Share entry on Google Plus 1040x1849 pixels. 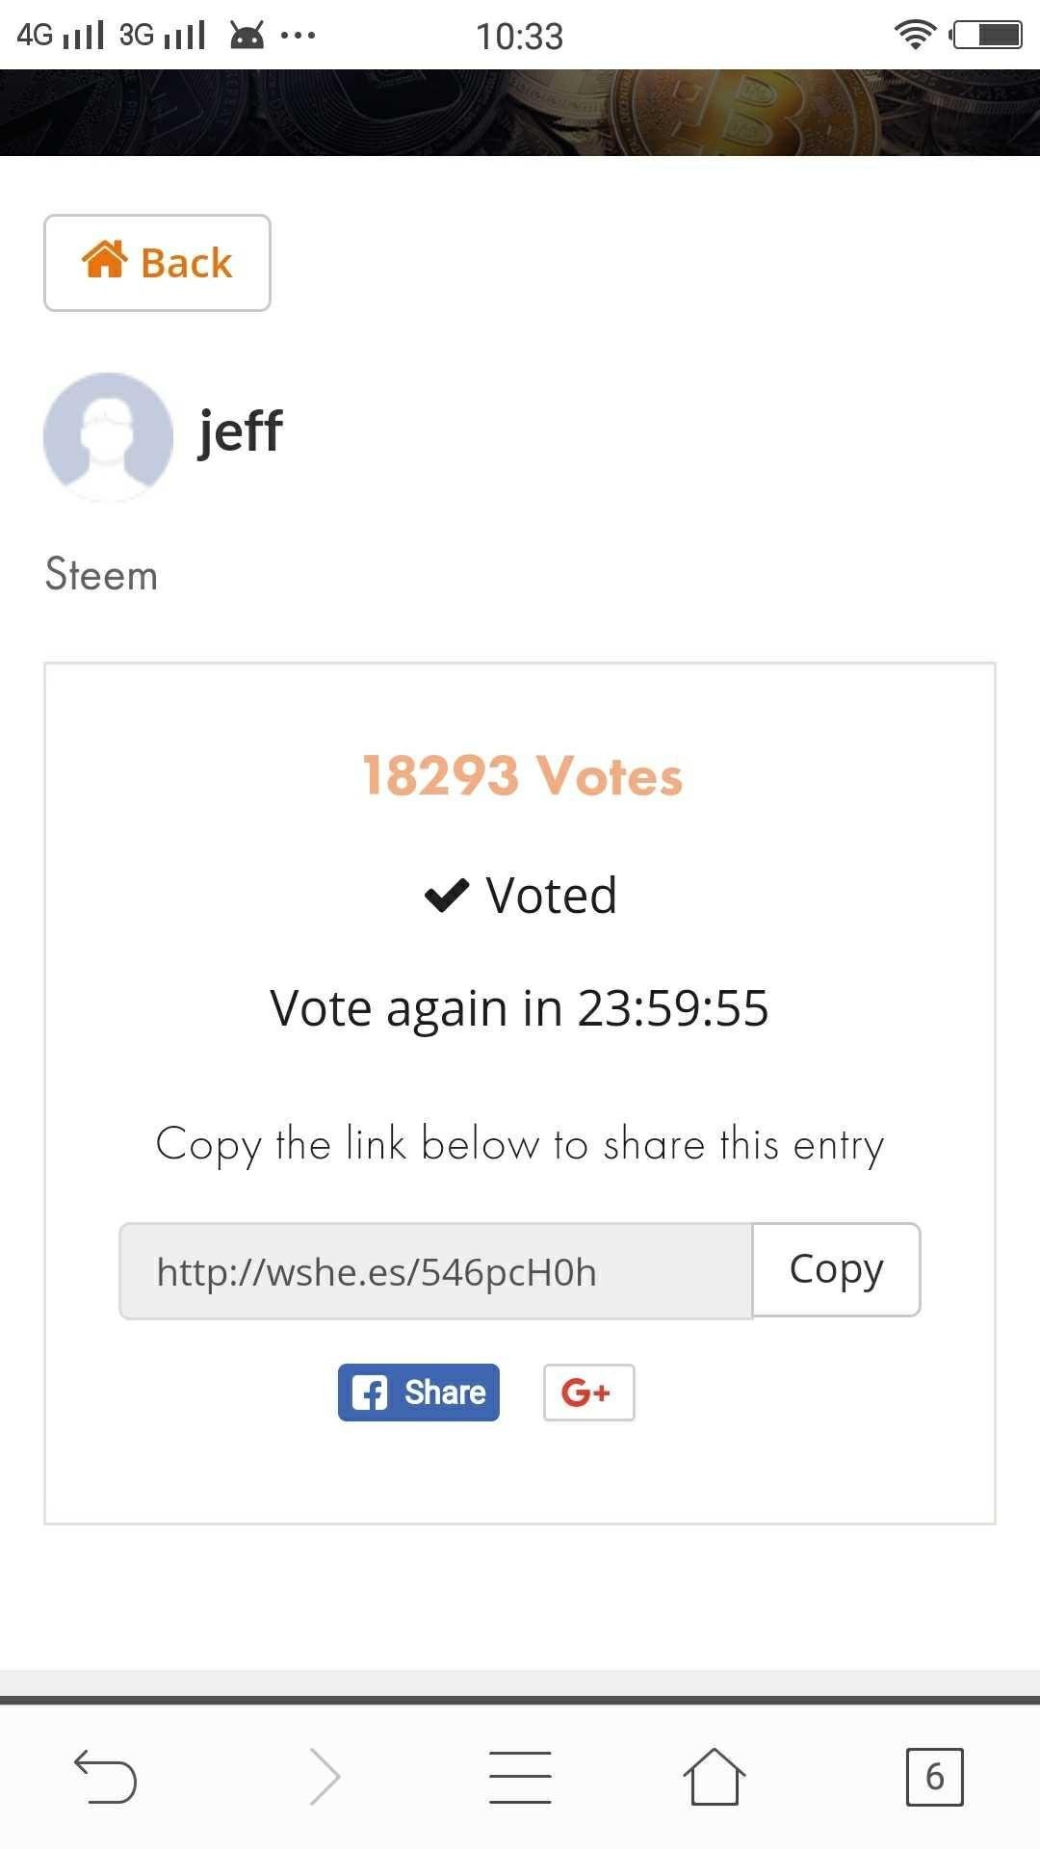tap(588, 1393)
